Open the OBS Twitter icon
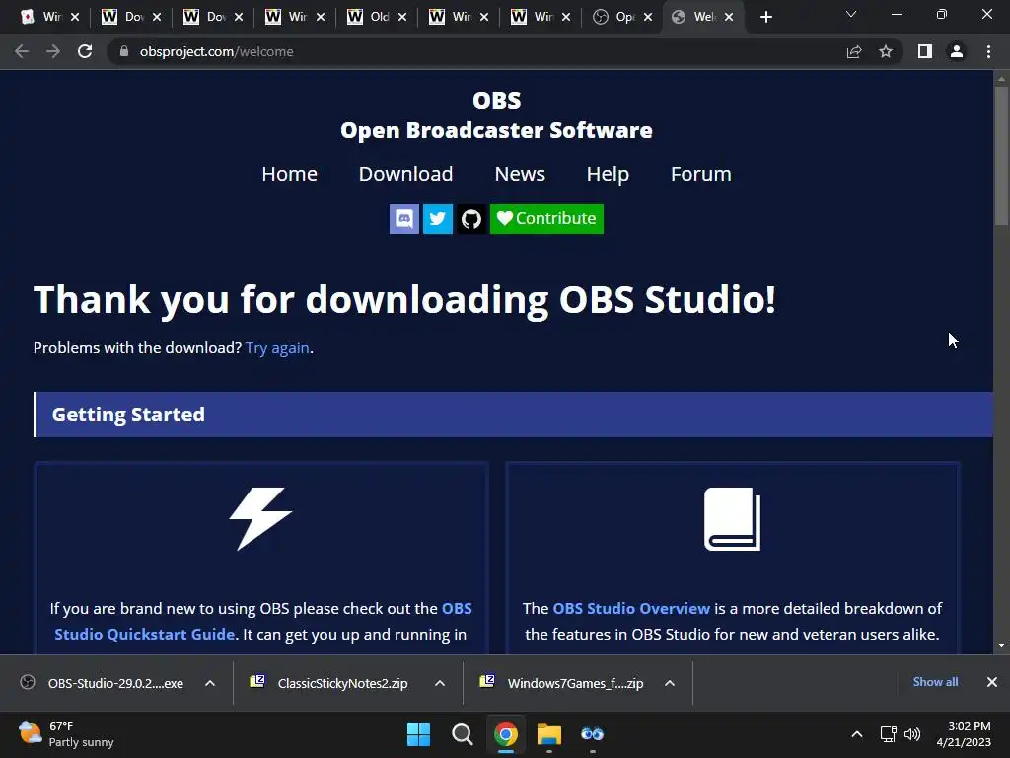 tap(437, 219)
